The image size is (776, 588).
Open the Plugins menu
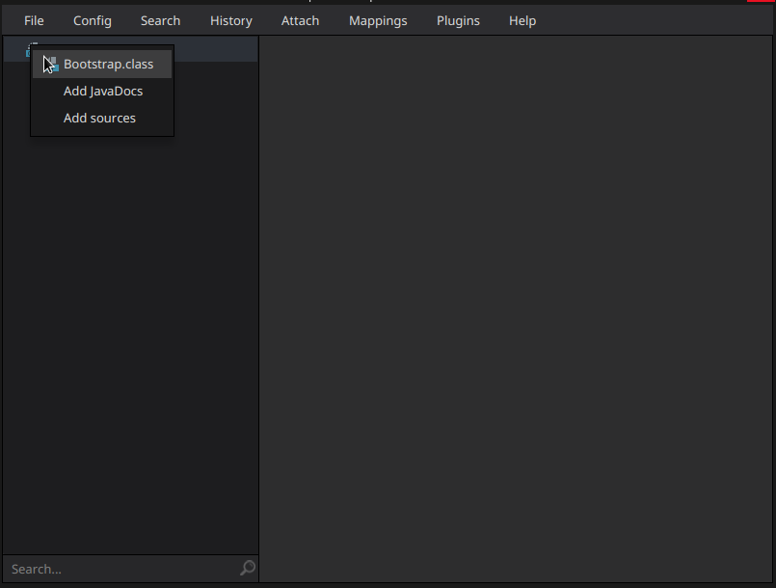pyautogui.click(x=458, y=20)
